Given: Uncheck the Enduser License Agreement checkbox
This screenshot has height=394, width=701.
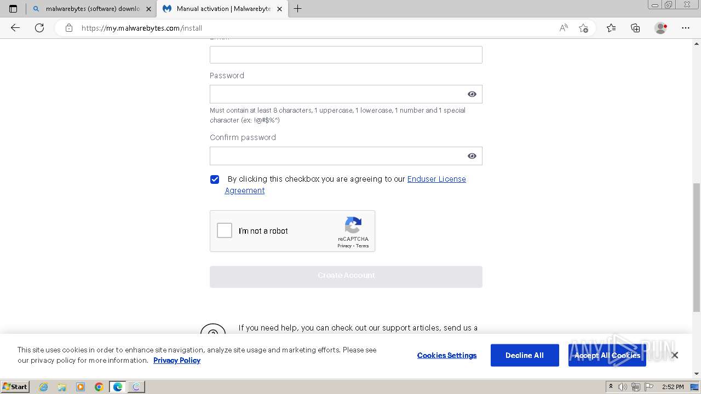Looking at the screenshot, I should pyautogui.click(x=215, y=179).
